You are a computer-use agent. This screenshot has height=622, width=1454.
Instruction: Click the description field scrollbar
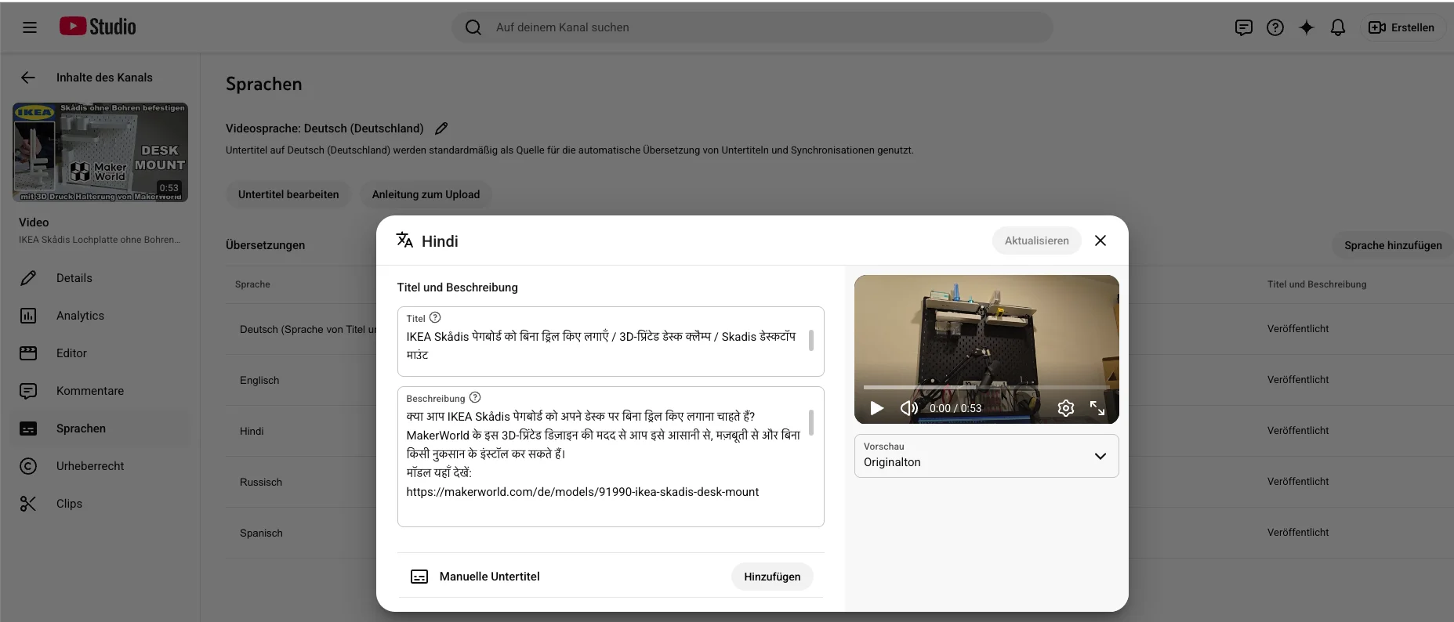click(810, 423)
